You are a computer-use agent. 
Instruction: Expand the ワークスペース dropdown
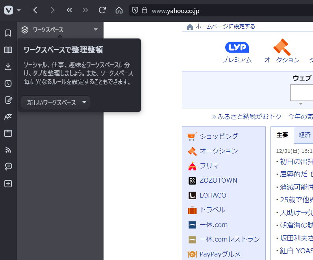coord(95,29)
